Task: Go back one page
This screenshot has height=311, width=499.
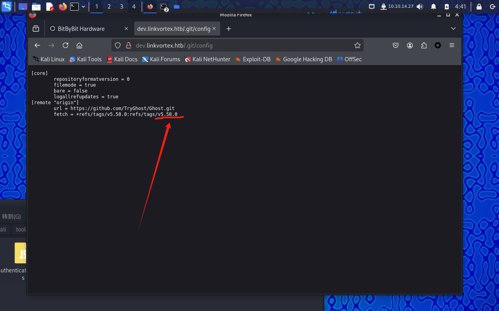Action: click(37, 45)
